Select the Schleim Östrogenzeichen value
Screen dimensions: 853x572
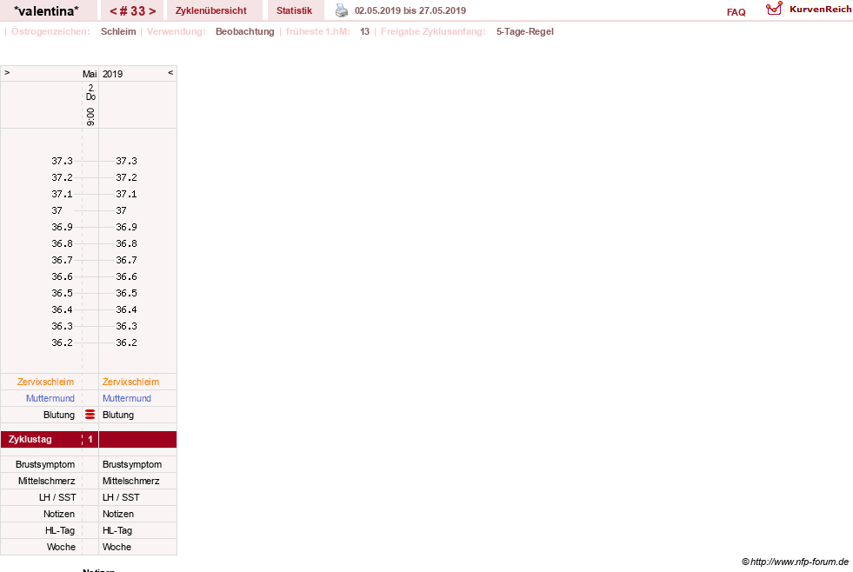click(118, 31)
